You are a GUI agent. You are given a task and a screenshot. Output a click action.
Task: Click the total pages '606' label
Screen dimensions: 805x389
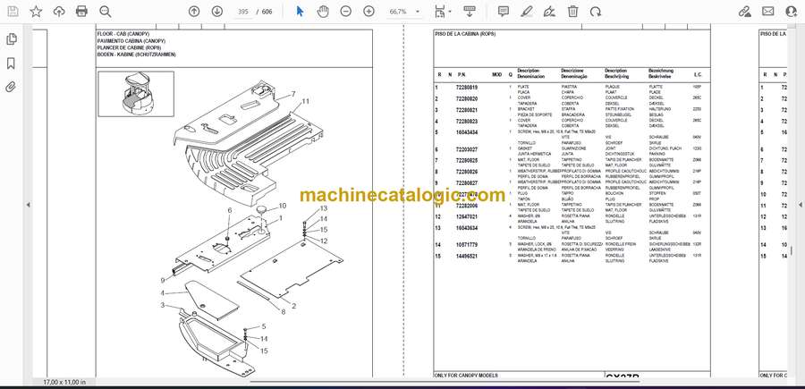tap(267, 12)
